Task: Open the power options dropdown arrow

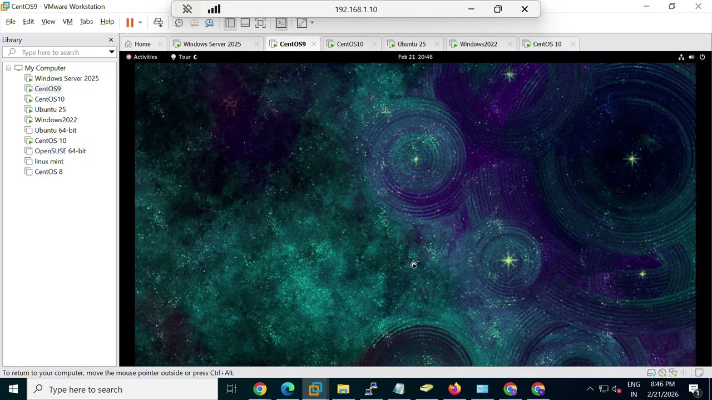Action: point(140,23)
